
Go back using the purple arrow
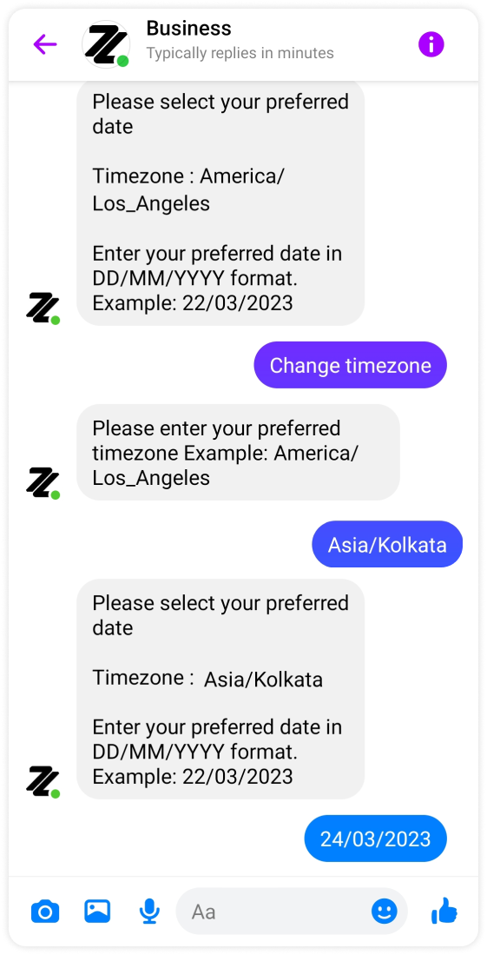(45, 43)
